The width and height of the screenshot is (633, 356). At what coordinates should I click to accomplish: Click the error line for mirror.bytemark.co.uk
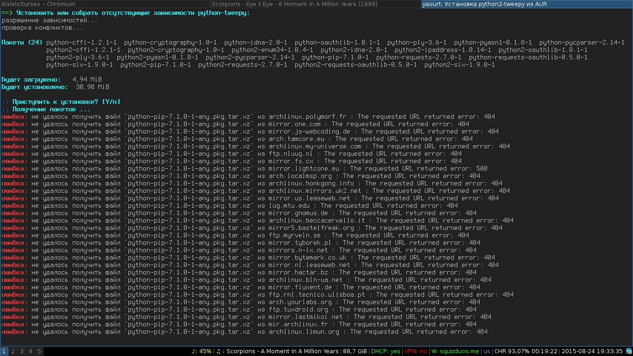click(248, 258)
